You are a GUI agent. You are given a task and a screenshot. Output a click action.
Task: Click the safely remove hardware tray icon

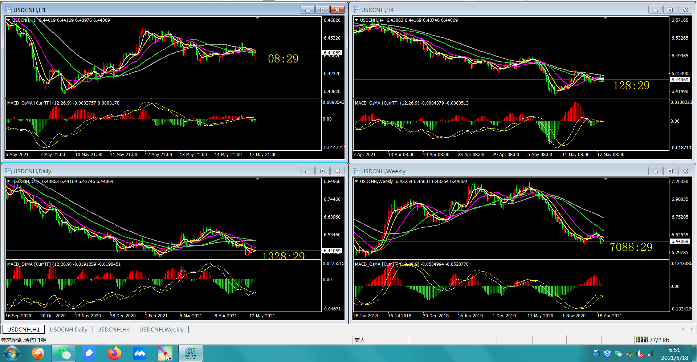(x=629, y=354)
